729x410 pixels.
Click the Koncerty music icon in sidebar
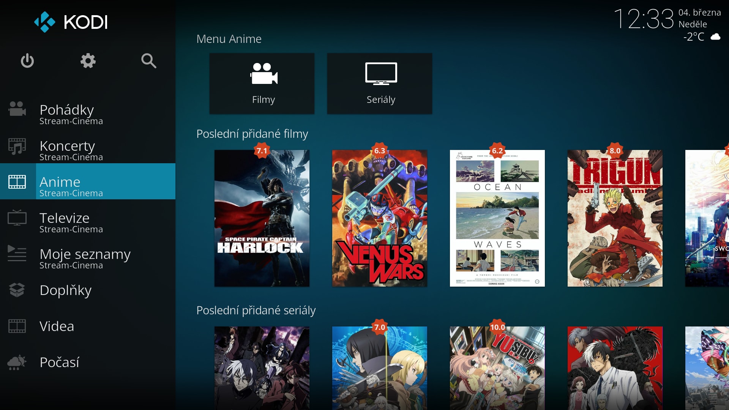[17, 146]
